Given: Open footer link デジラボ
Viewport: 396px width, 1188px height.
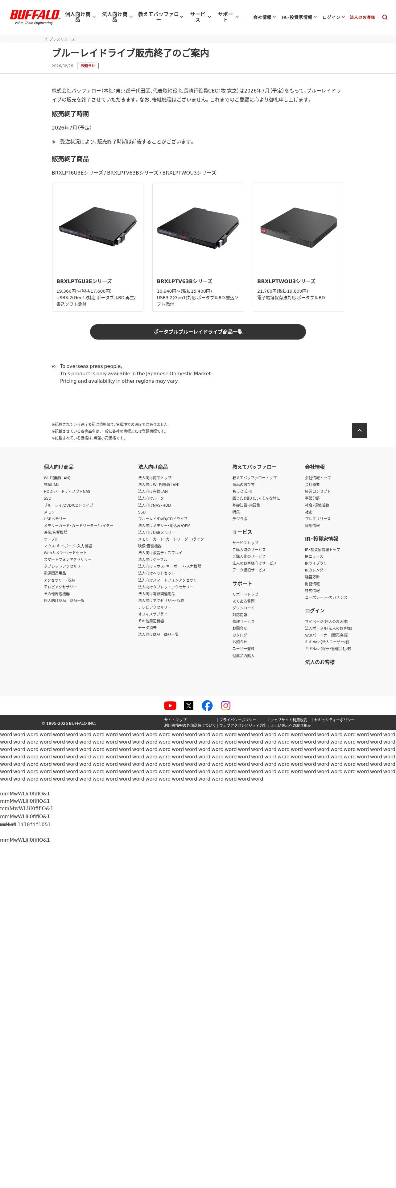Looking at the screenshot, I should (240, 519).
